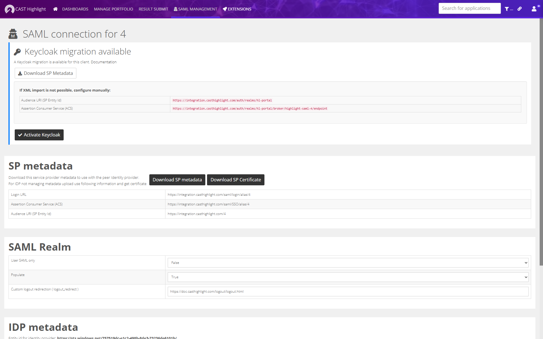The height and width of the screenshot is (339, 543).
Task: Download SP Metadata in the Keycloak section
Action: [46, 73]
